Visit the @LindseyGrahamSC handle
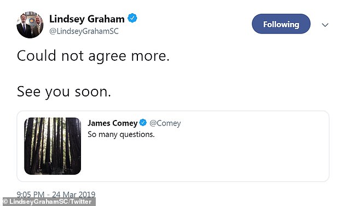The width and height of the screenshot is (347, 206). [84, 31]
